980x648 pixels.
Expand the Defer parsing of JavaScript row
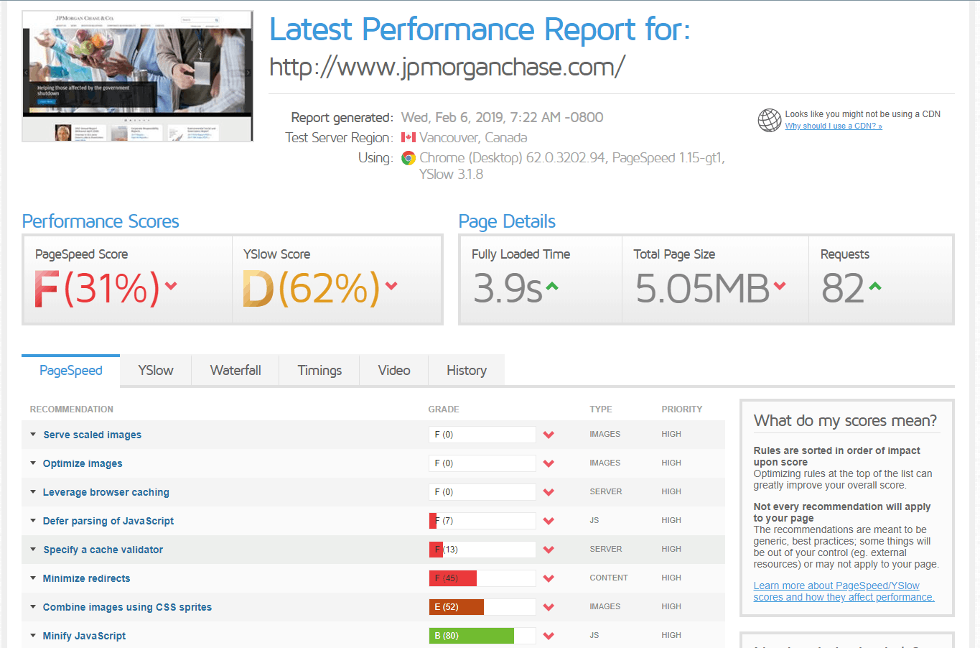[x=108, y=521]
